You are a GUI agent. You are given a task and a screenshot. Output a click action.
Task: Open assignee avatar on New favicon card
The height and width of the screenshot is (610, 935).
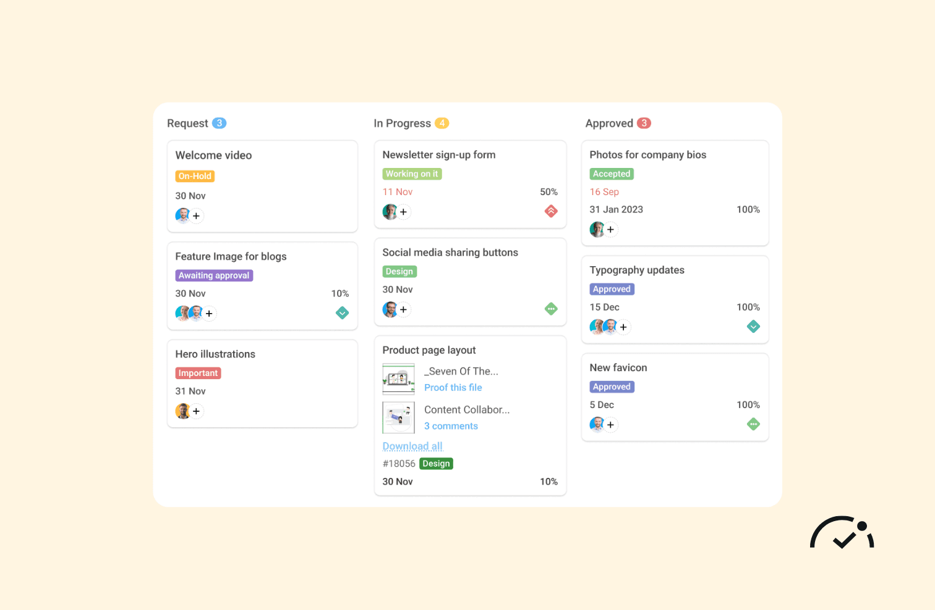(597, 424)
